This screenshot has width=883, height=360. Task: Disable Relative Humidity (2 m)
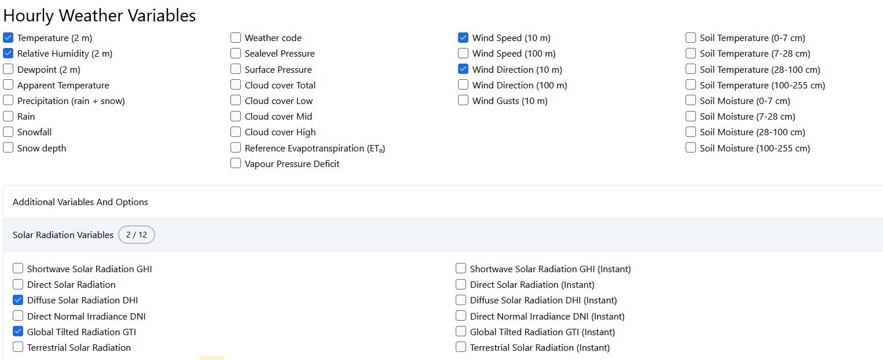point(8,54)
